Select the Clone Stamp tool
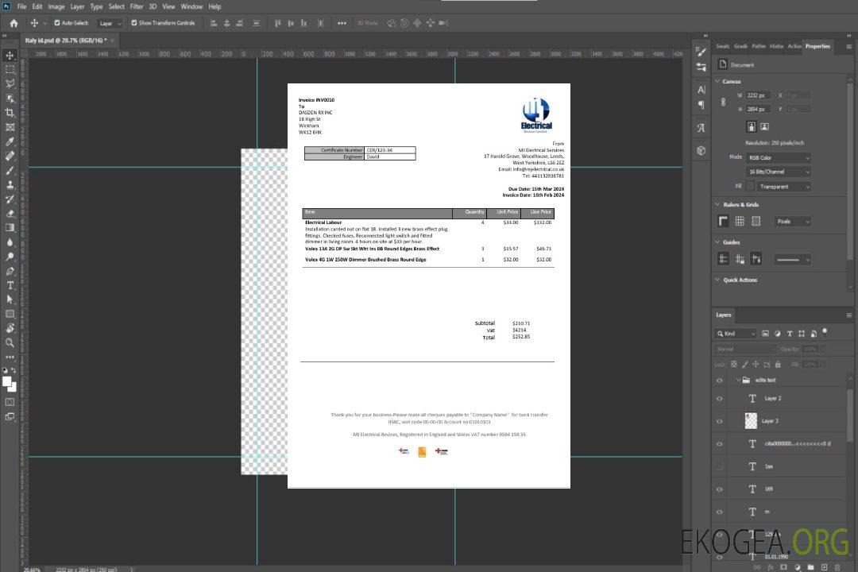Image resolution: width=858 pixels, height=572 pixels. click(10, 184)
